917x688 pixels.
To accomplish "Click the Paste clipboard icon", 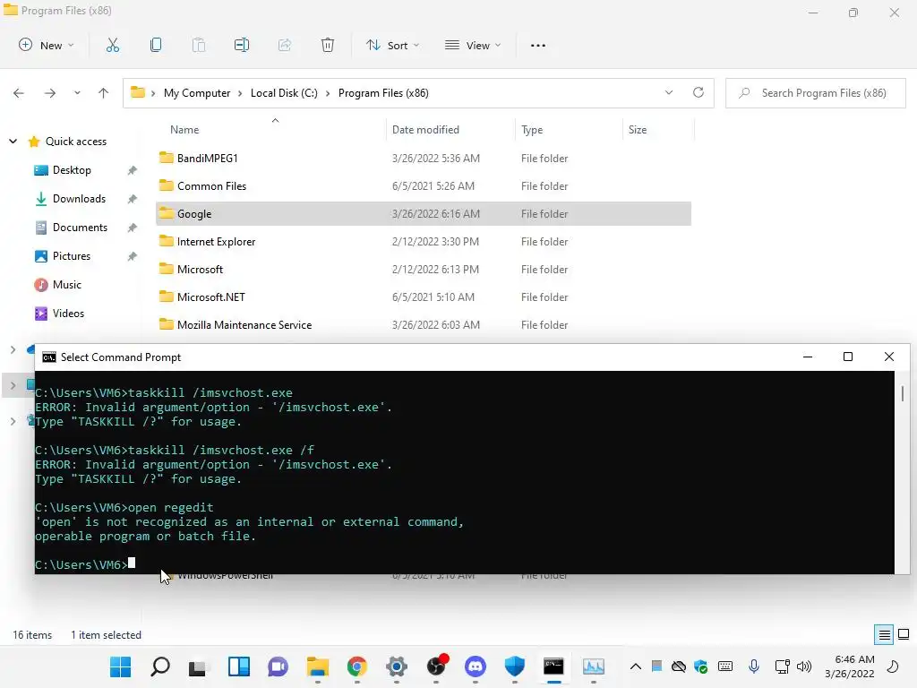I will pyautogui.click(x=199, y=45).
